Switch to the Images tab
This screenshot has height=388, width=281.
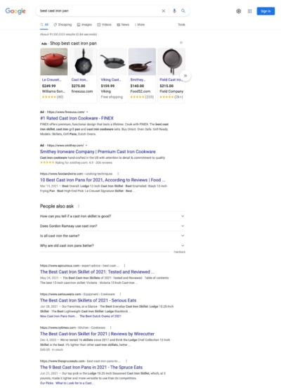(84, 25)
